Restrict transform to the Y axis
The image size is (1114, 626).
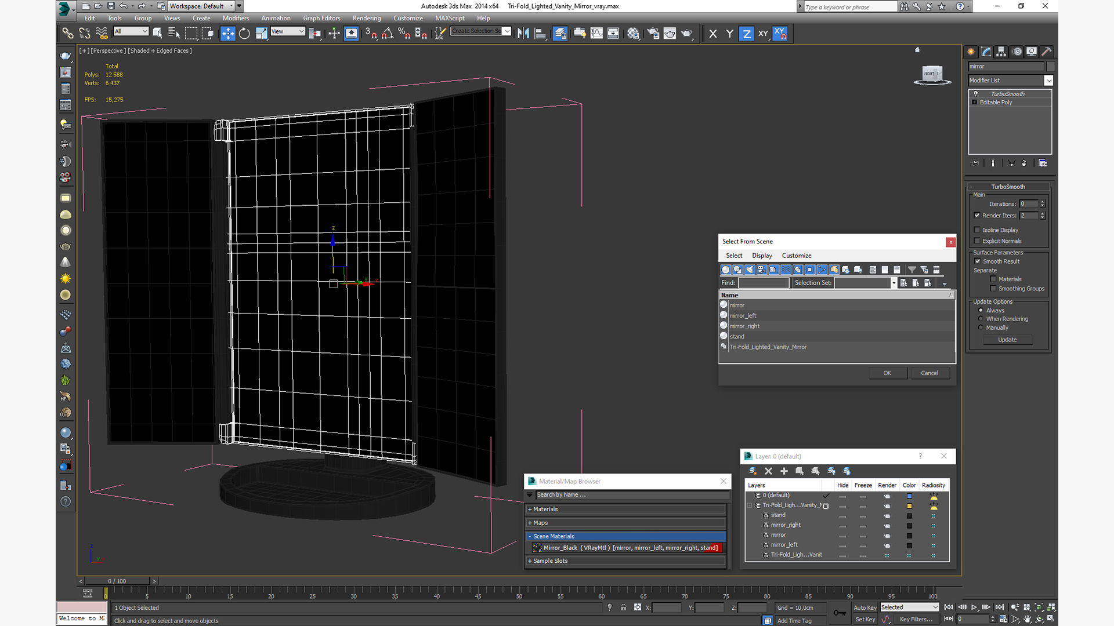coord(729,34)
